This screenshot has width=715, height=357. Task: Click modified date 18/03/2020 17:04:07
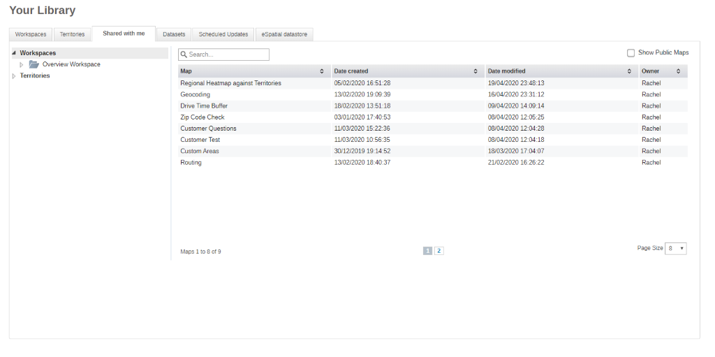coord(516,151)
